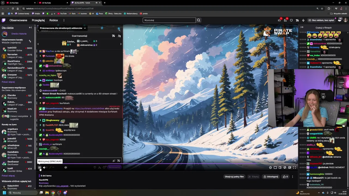The width and height of the screenshot is (349, 196).
Task: Open 'Oferty - Status.xlsx' bookmark
Action: click(113, 14)
